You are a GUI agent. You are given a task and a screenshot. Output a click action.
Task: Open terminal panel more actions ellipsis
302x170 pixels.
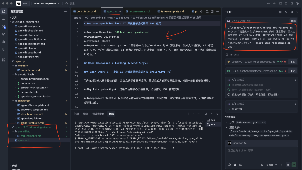coord(198,114)
